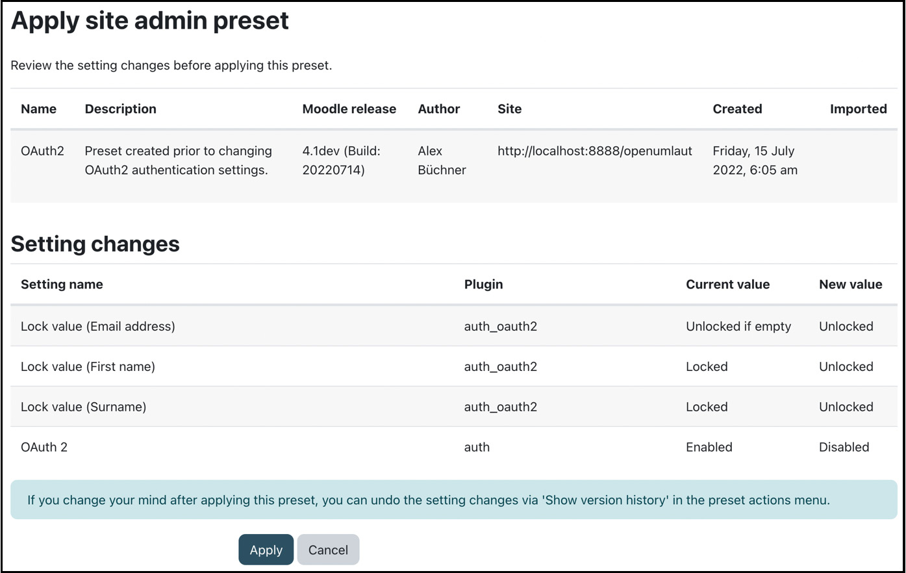Click 'Locked' value in First name row

[707, 366]
